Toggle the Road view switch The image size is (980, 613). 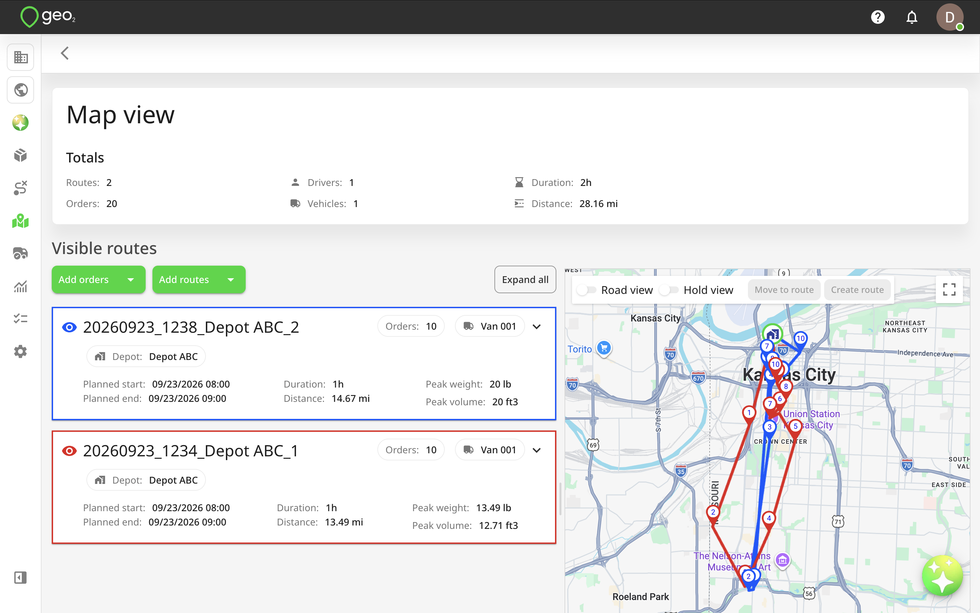tap(586, 290)
